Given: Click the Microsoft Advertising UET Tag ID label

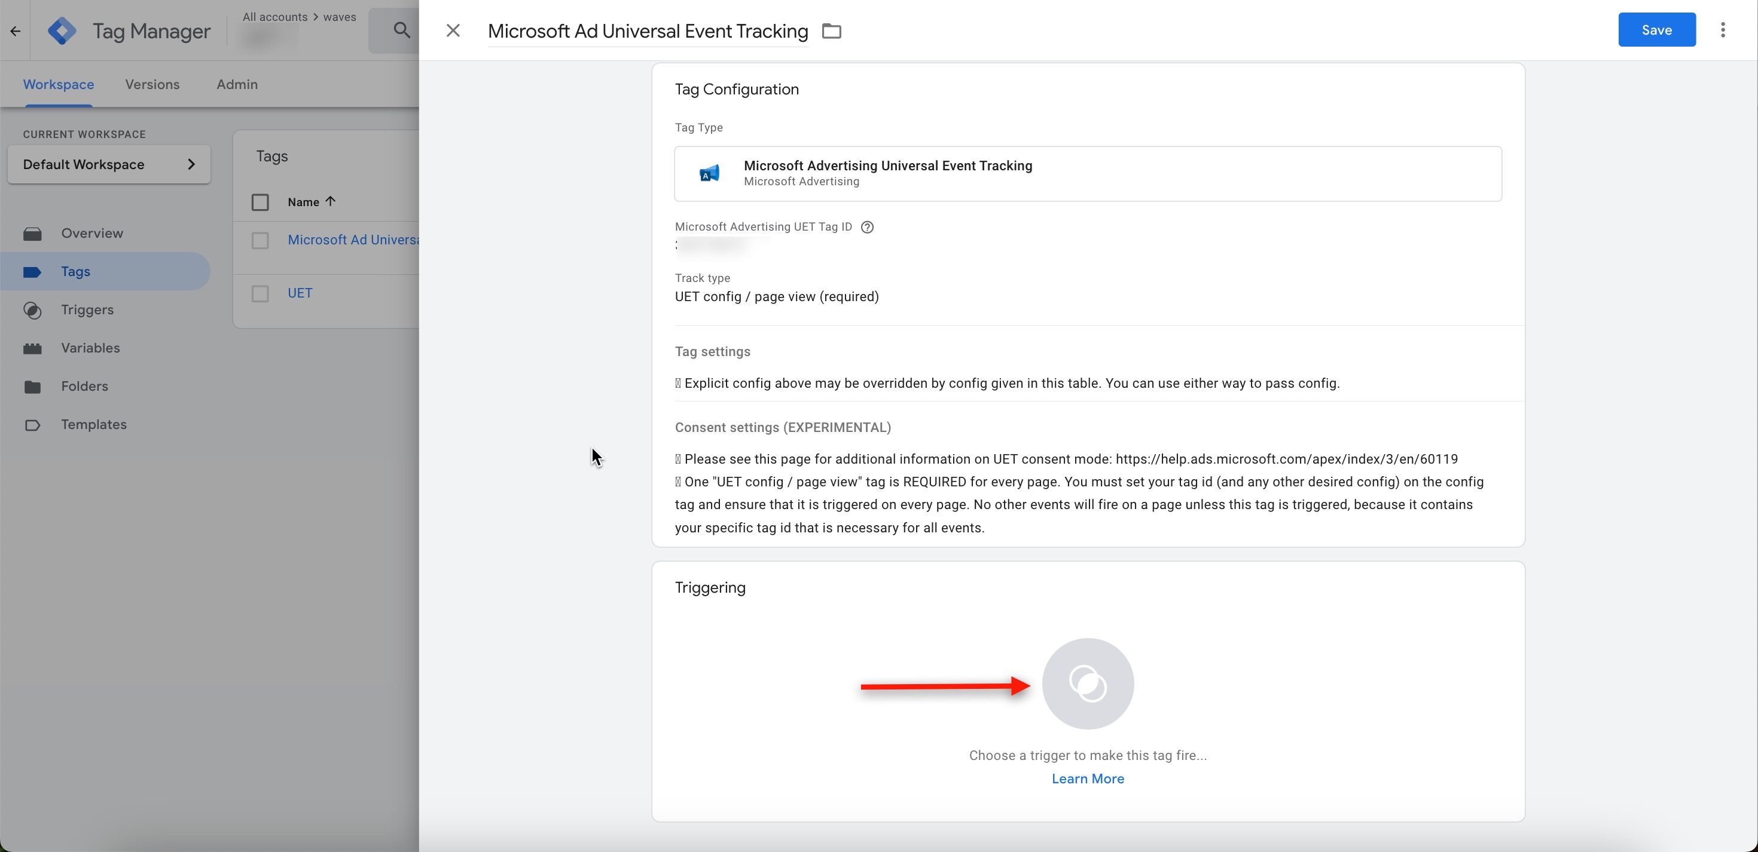Looking at the screenshot, I should [x=763, y=227].
